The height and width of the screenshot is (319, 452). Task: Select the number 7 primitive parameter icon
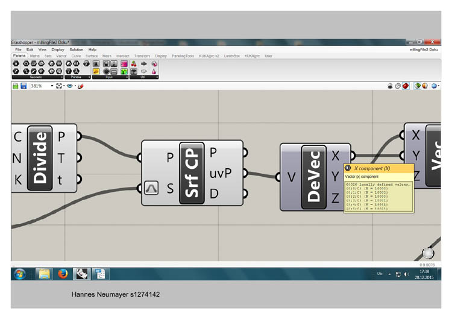tap(69, 71)
